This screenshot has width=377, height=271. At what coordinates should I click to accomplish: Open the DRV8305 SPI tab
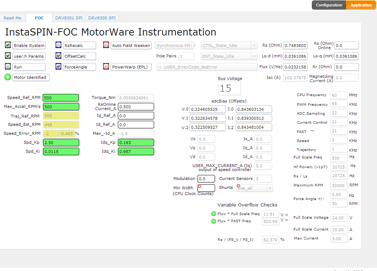[102, 18]
